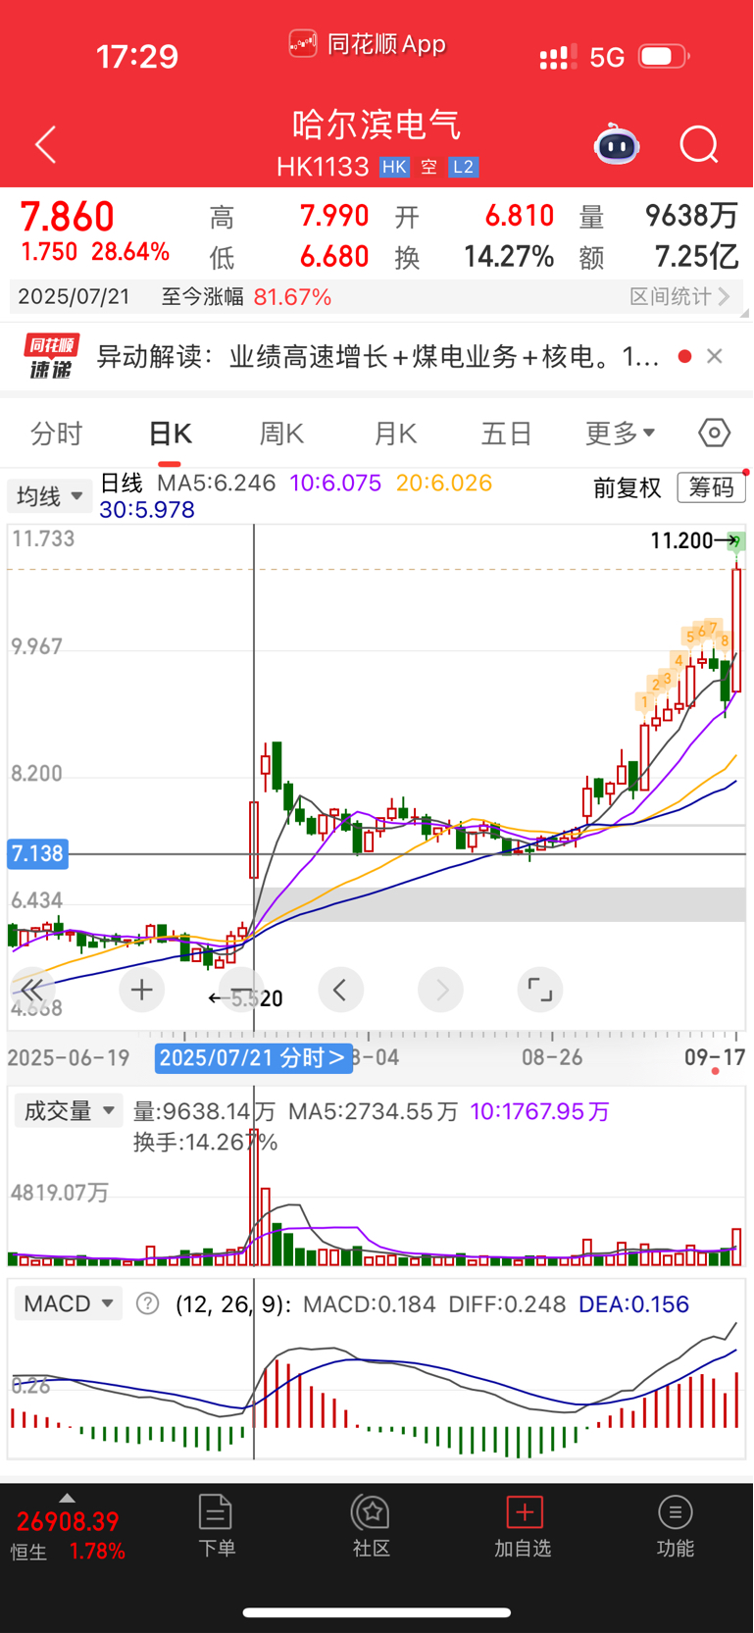Tap the 2025/07/21 date in stats bar
This screenshot has height=1633, width=754.
75,296
